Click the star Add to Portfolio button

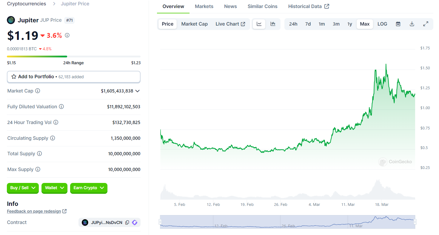point(73,77)
